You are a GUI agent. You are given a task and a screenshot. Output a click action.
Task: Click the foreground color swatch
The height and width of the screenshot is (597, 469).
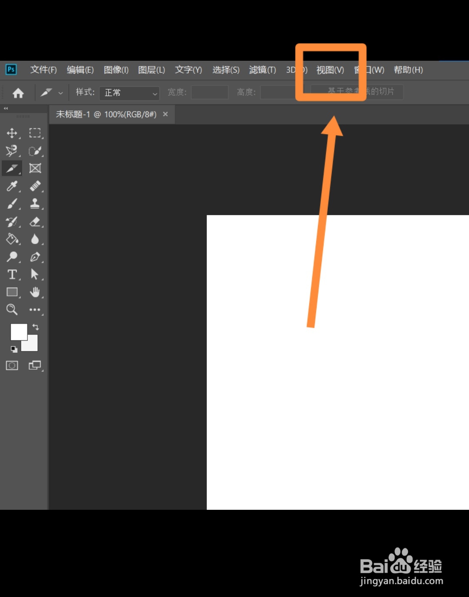(x=19, y=332)
